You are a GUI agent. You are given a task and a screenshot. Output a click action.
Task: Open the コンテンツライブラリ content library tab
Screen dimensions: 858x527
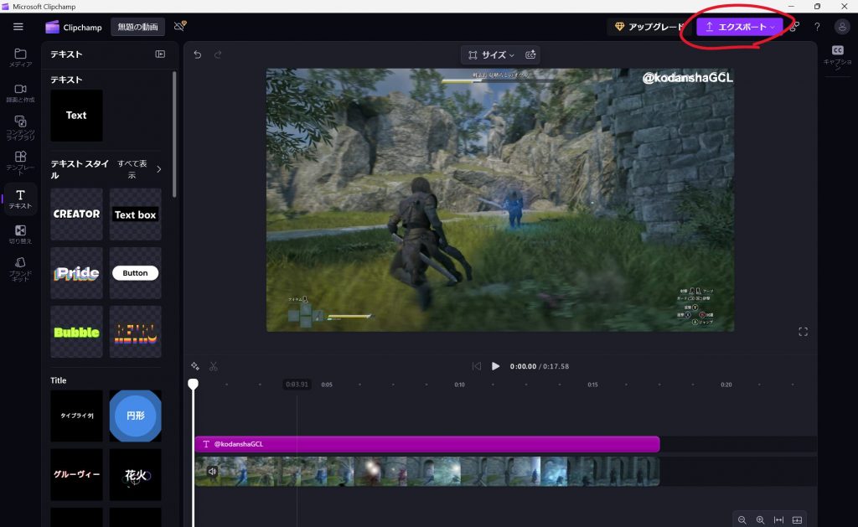point(20,127)
